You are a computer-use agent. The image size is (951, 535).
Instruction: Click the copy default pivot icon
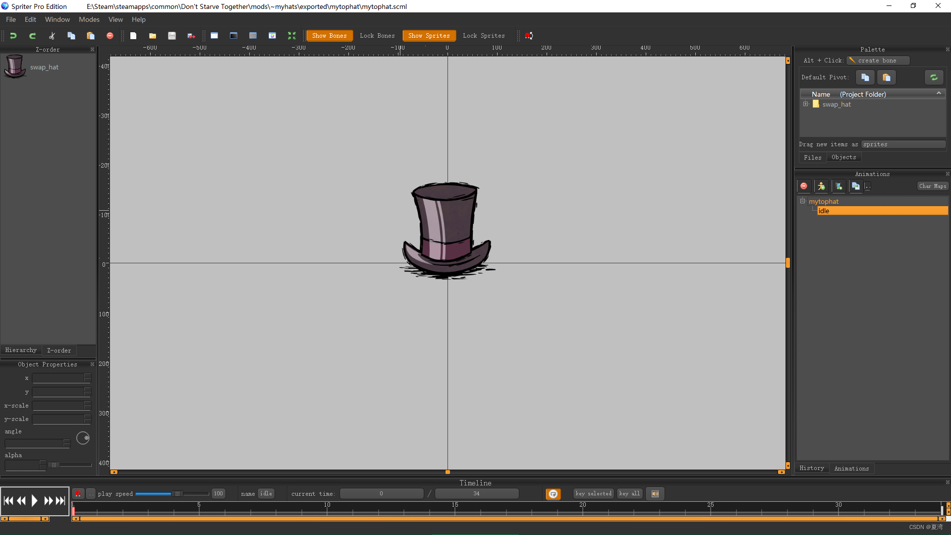coord(865,77)
